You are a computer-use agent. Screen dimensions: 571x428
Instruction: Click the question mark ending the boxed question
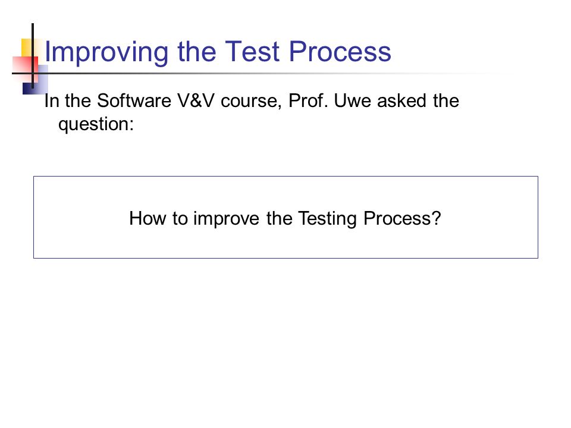click(x=436, y=218)
